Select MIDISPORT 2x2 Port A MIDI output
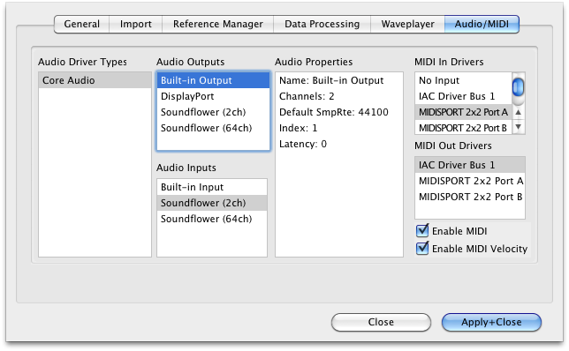This screenshot has width=569, height=351. 470,181
